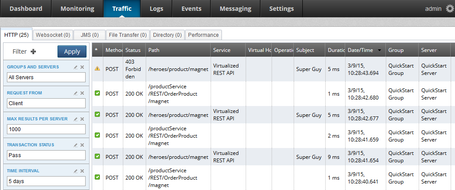Edit the Max Results Per Server filter
The width and height of the screenshot is (455, 190).
tap(75, 119)
